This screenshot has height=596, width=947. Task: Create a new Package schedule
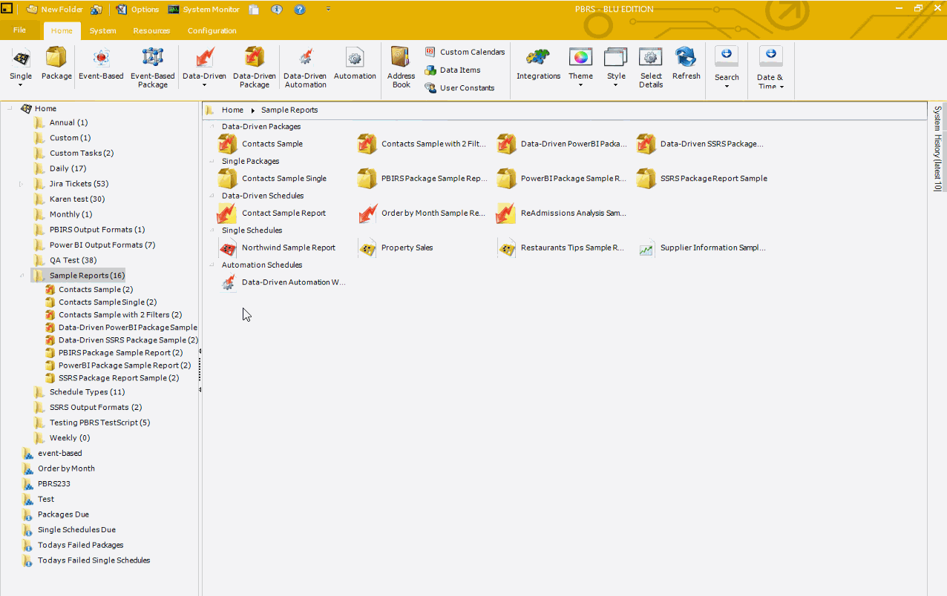[x=56, y=62]
